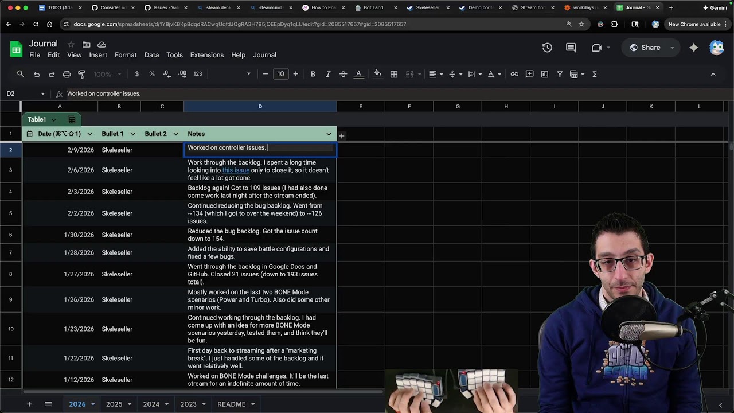Format as percent
The width and height of the screenshot is (734, 413).
click(152, 74)
